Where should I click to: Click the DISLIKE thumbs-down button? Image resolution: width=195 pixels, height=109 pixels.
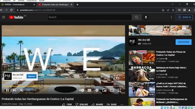[x=82, y=104]
